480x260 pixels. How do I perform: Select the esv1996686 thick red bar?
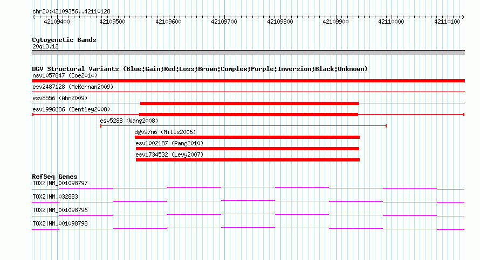pyautogui.click(x=249, y=115)
